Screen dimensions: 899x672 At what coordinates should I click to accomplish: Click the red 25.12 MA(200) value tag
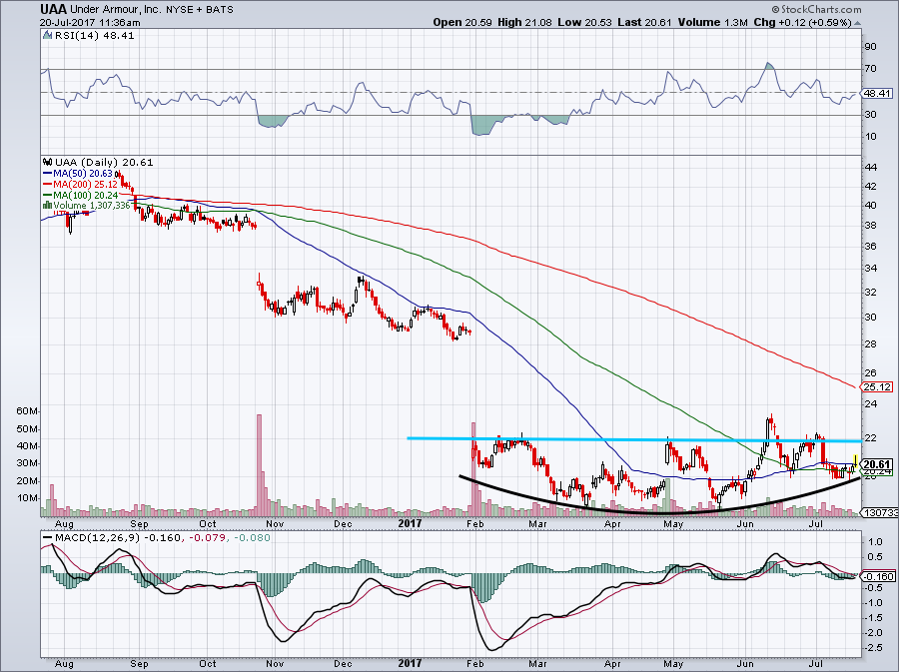[875, 386]
